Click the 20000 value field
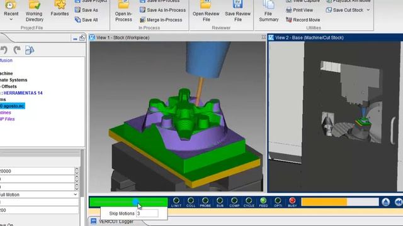The height and width of the screenshot is (226, 403). click(37, 171)
